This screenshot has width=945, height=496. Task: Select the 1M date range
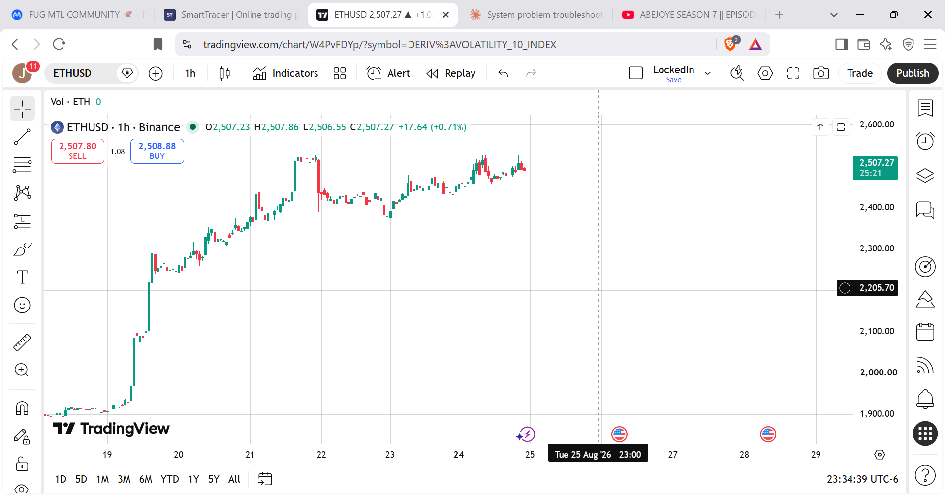(102, 479)
